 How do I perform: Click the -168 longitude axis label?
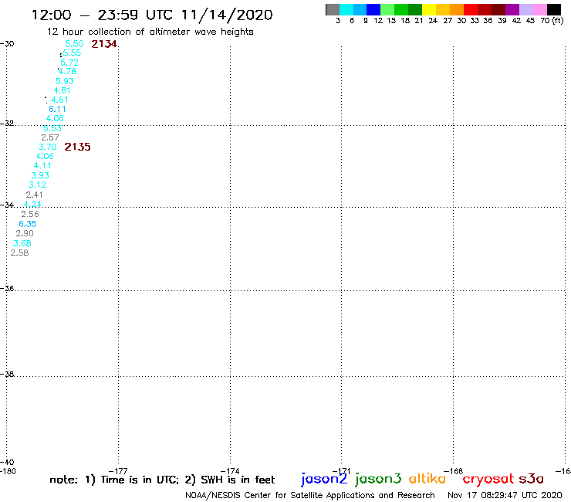454,471
